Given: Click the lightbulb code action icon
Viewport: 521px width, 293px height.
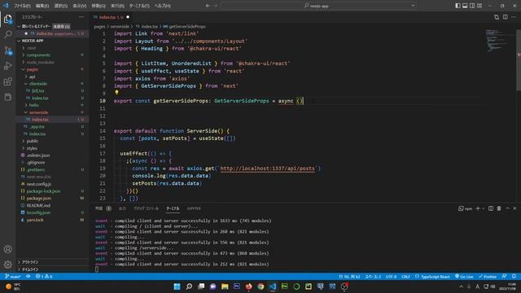Looking at the screenshot, I should [x=116, y=93].
